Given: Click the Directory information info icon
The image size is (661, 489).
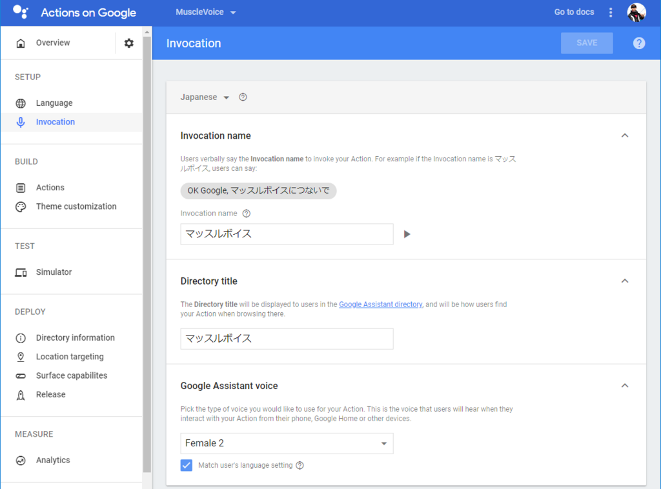Looking at the screenshot, I should coord(21,338).
